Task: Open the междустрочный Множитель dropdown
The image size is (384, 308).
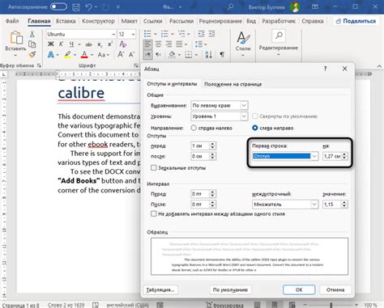Action: tap(285, 205)
